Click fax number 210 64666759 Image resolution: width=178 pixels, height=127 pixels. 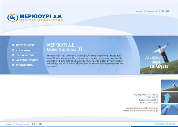(152, 103)
